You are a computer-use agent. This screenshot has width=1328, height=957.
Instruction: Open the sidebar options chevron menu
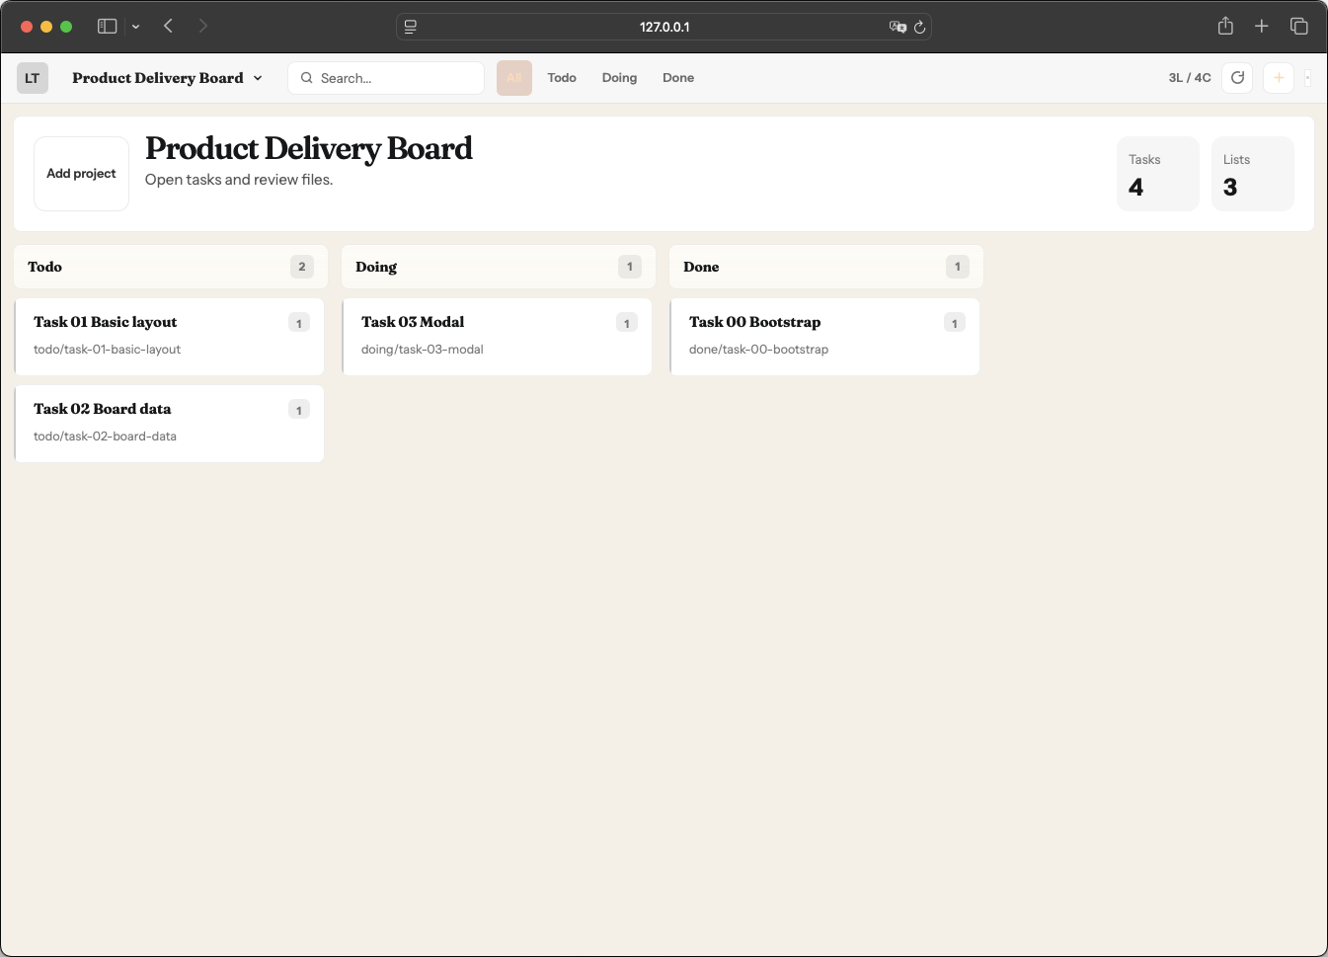[x=135, y=27]
